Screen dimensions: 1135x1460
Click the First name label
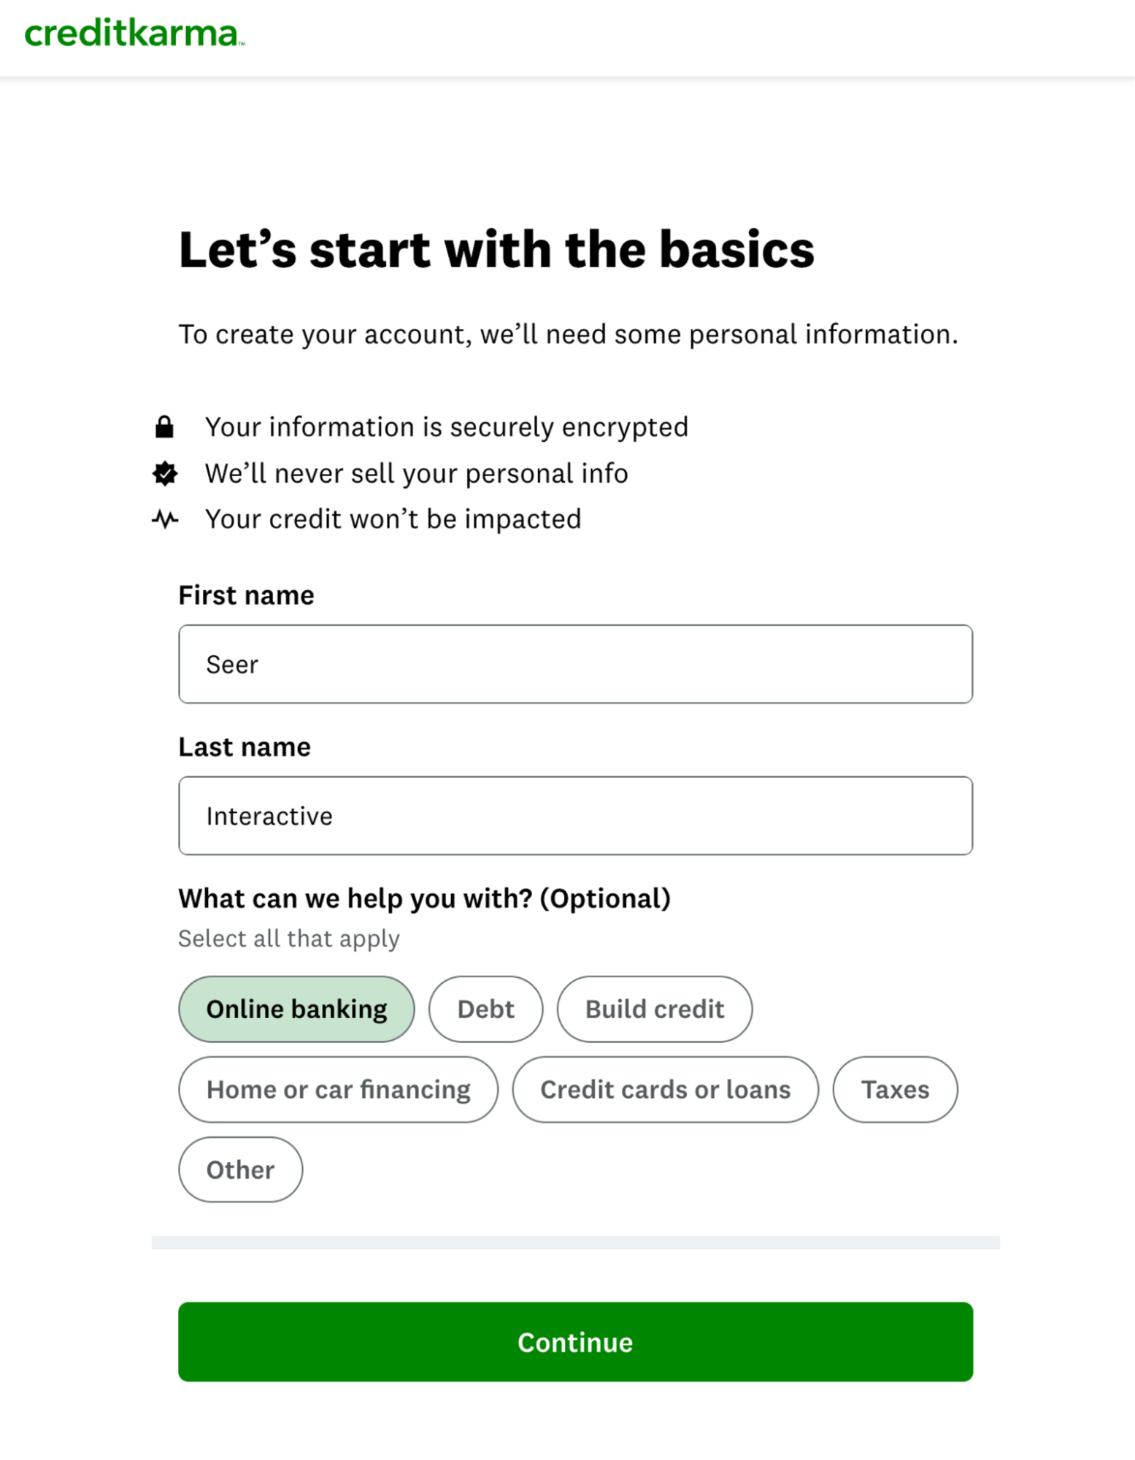coord(246,595)
